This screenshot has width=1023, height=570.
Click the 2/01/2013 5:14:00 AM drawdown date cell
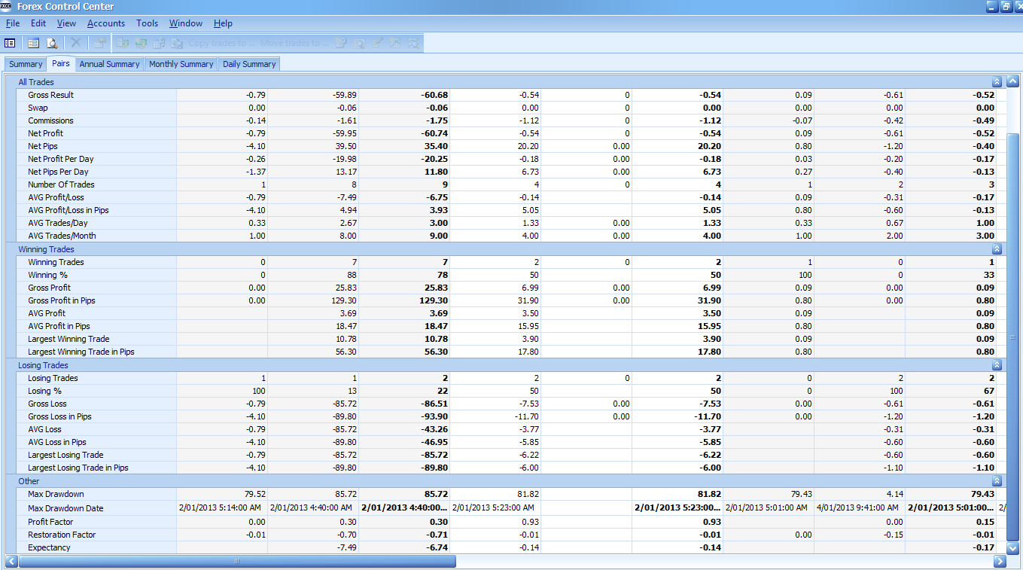click(x=222, y=508)
